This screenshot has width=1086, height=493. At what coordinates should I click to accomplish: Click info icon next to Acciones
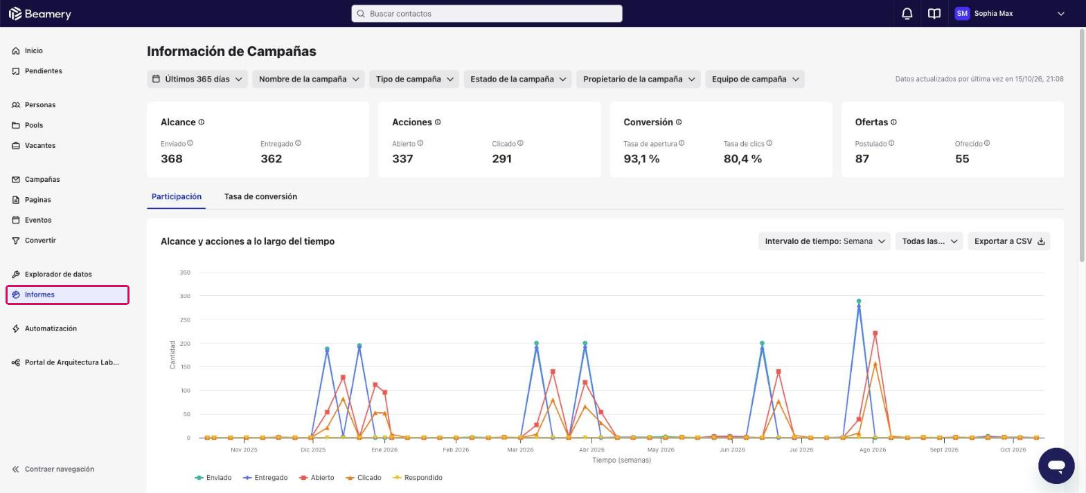438,122
